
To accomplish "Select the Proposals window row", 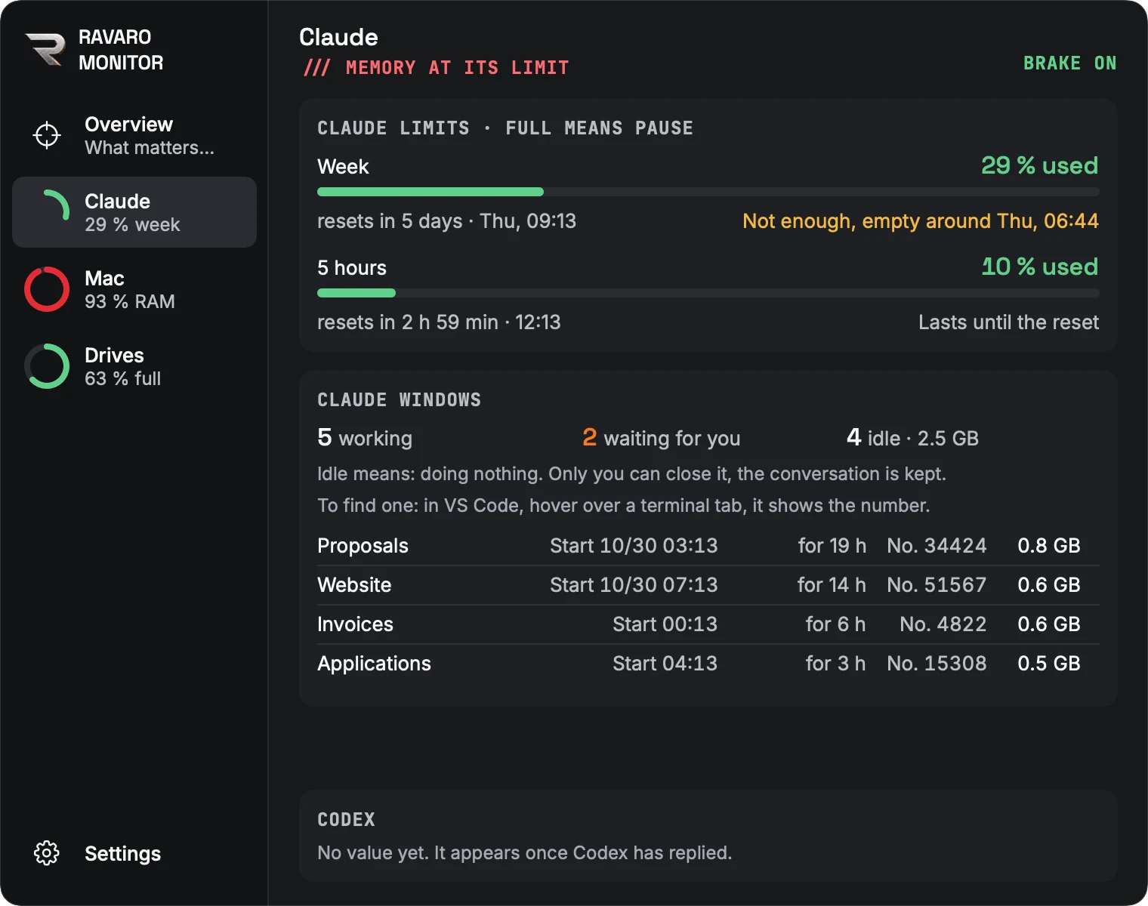I will click(708, 546).
